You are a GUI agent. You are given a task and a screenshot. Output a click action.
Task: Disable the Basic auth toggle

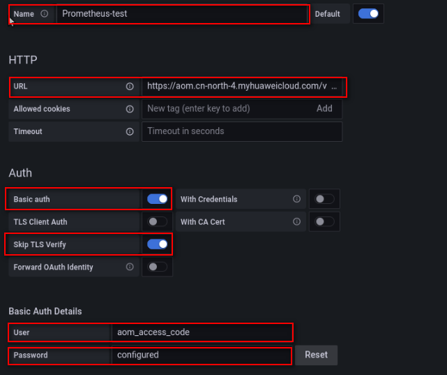158,199
